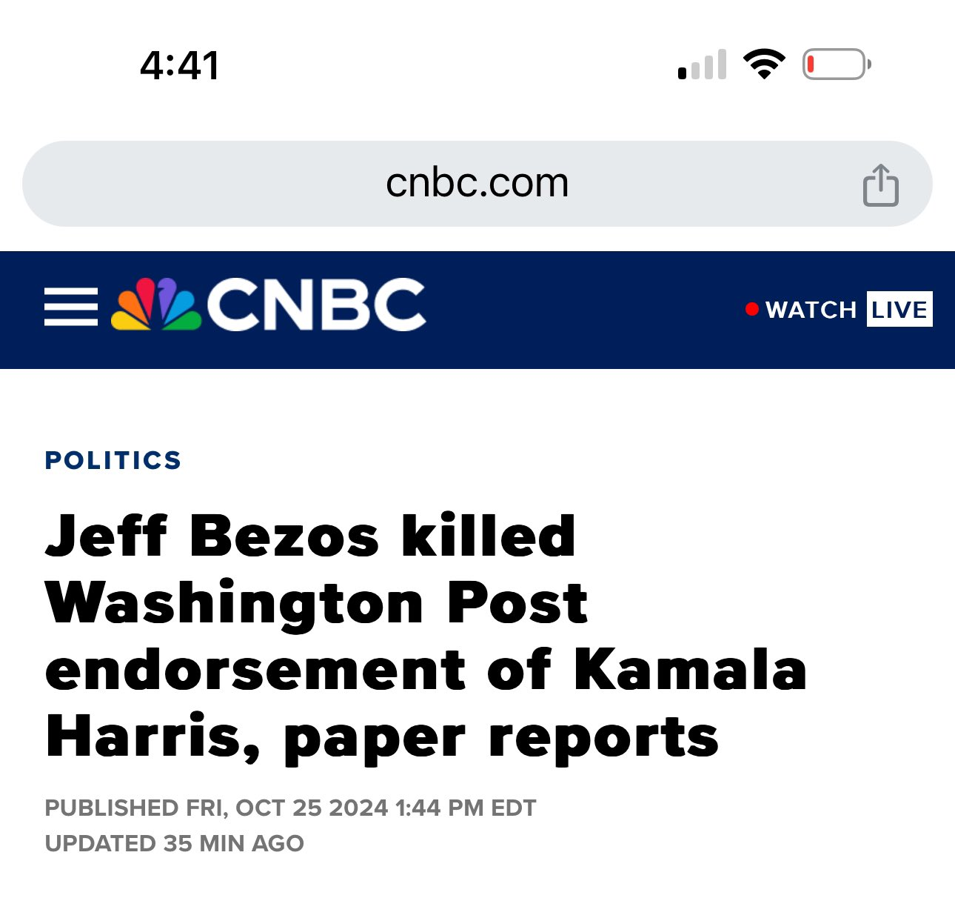The height and width of the screenshot is (898, 955).
Task: Click "Jeff Bezos" in the headline
Action: (x=213, y=535)
